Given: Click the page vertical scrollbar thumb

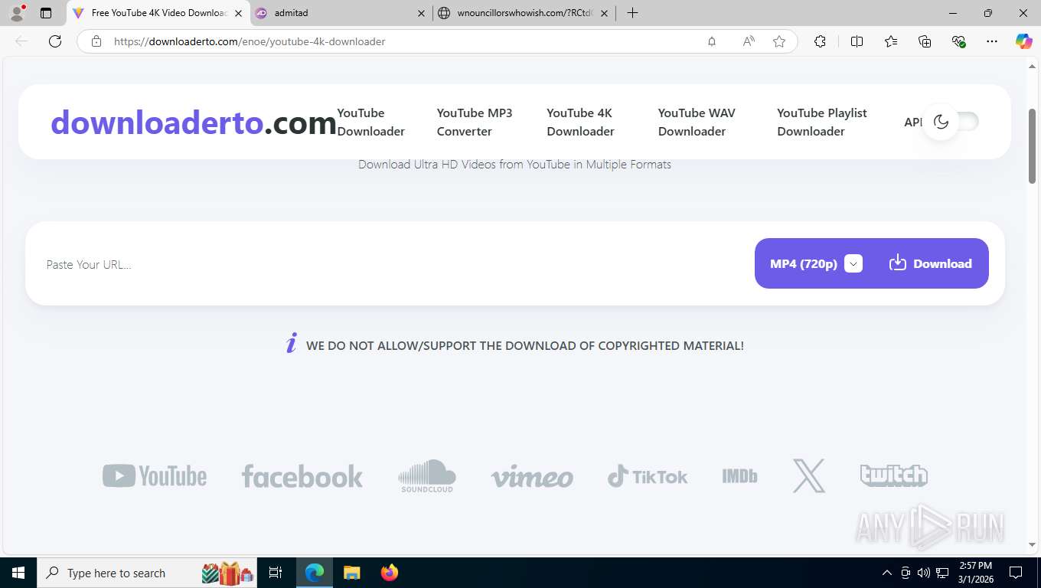Looking at the screenshot, I should coord(1032,145).
